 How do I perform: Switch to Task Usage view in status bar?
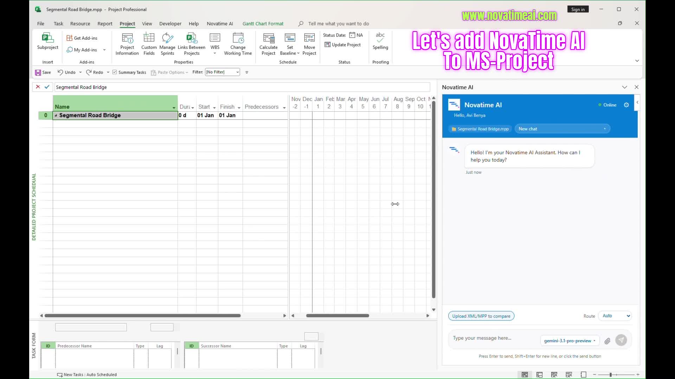tap(540, 375)
